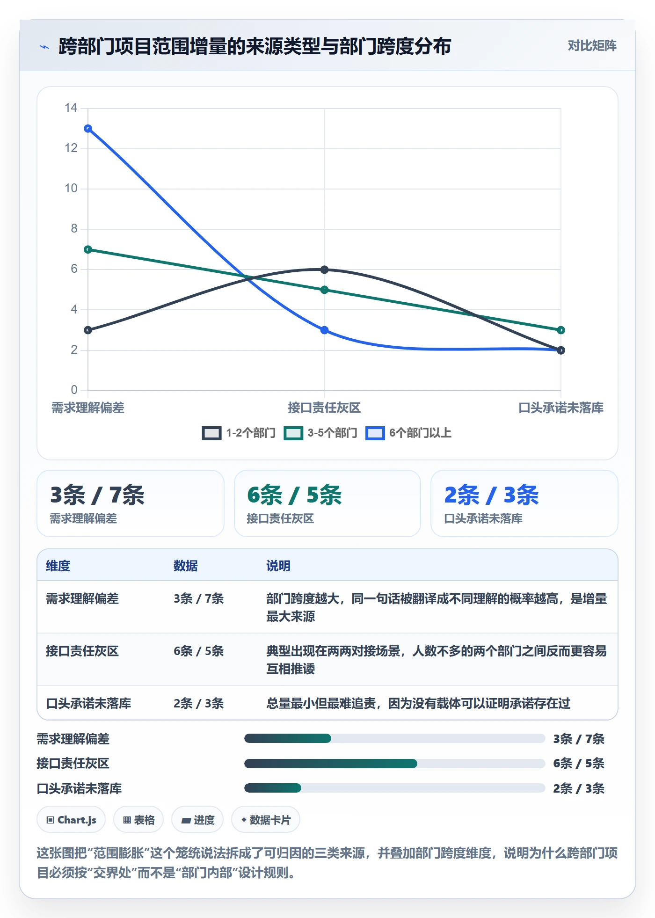The image size is (655, 918).
Task: Click the dark data point at 需求理解偏差
Action: [88, 330]
